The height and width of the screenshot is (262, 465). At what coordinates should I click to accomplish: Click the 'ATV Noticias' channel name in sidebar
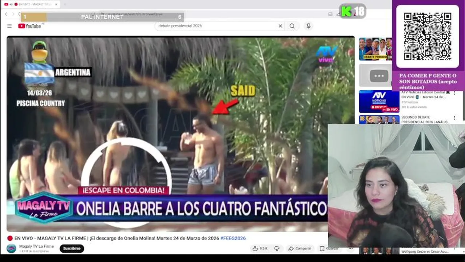coord(410,102)
